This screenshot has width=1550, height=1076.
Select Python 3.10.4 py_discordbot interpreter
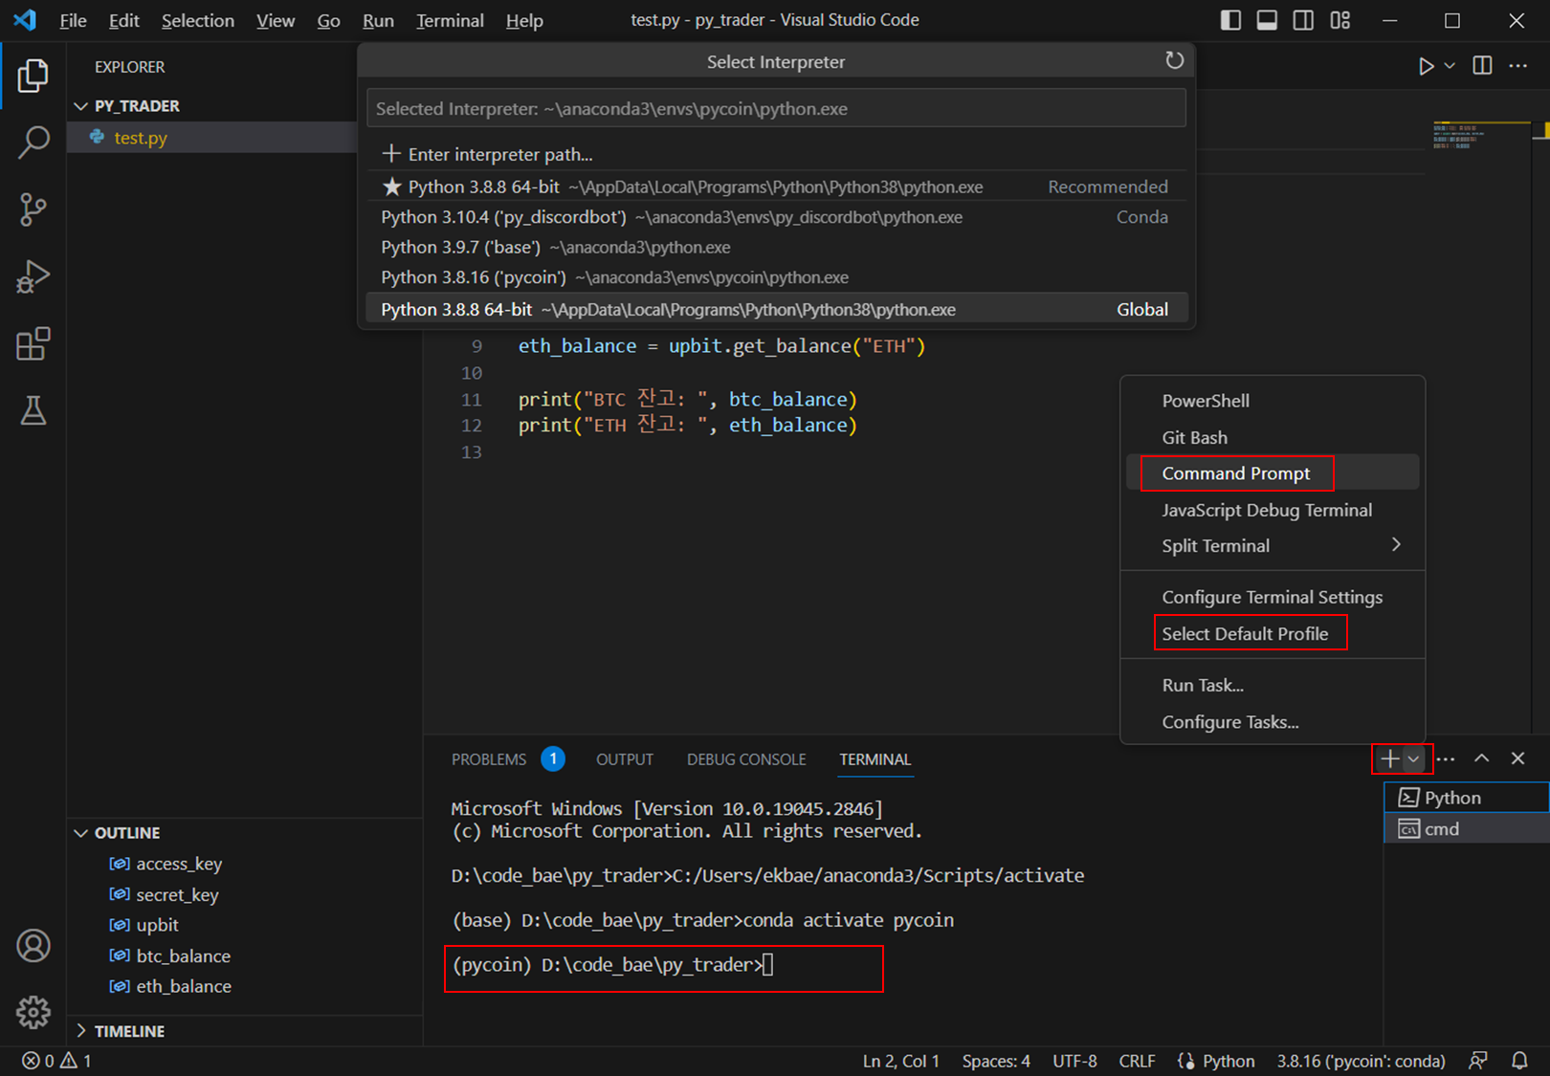[776, 217]
